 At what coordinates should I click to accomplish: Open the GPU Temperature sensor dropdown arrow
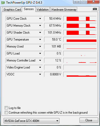click(40, 40)
